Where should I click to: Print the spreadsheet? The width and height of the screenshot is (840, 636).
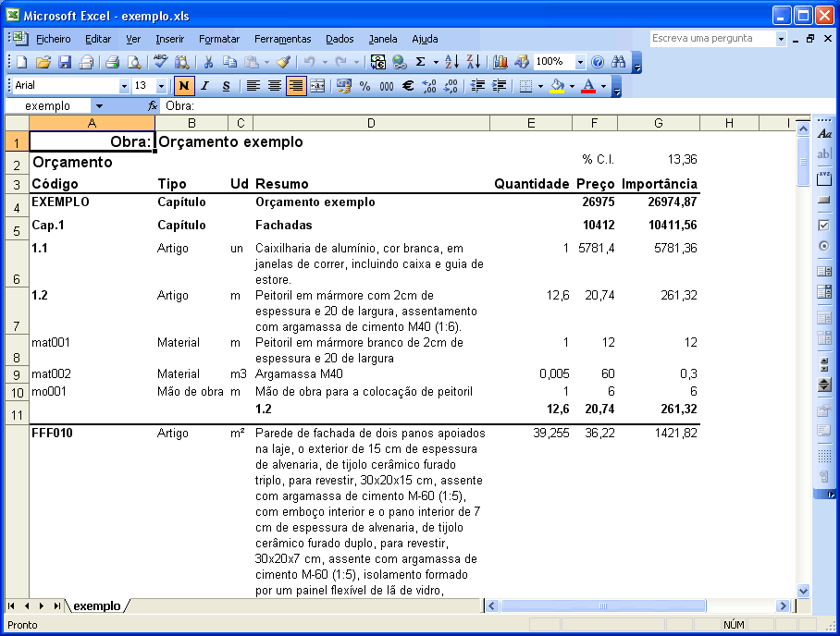click(112, 62)
